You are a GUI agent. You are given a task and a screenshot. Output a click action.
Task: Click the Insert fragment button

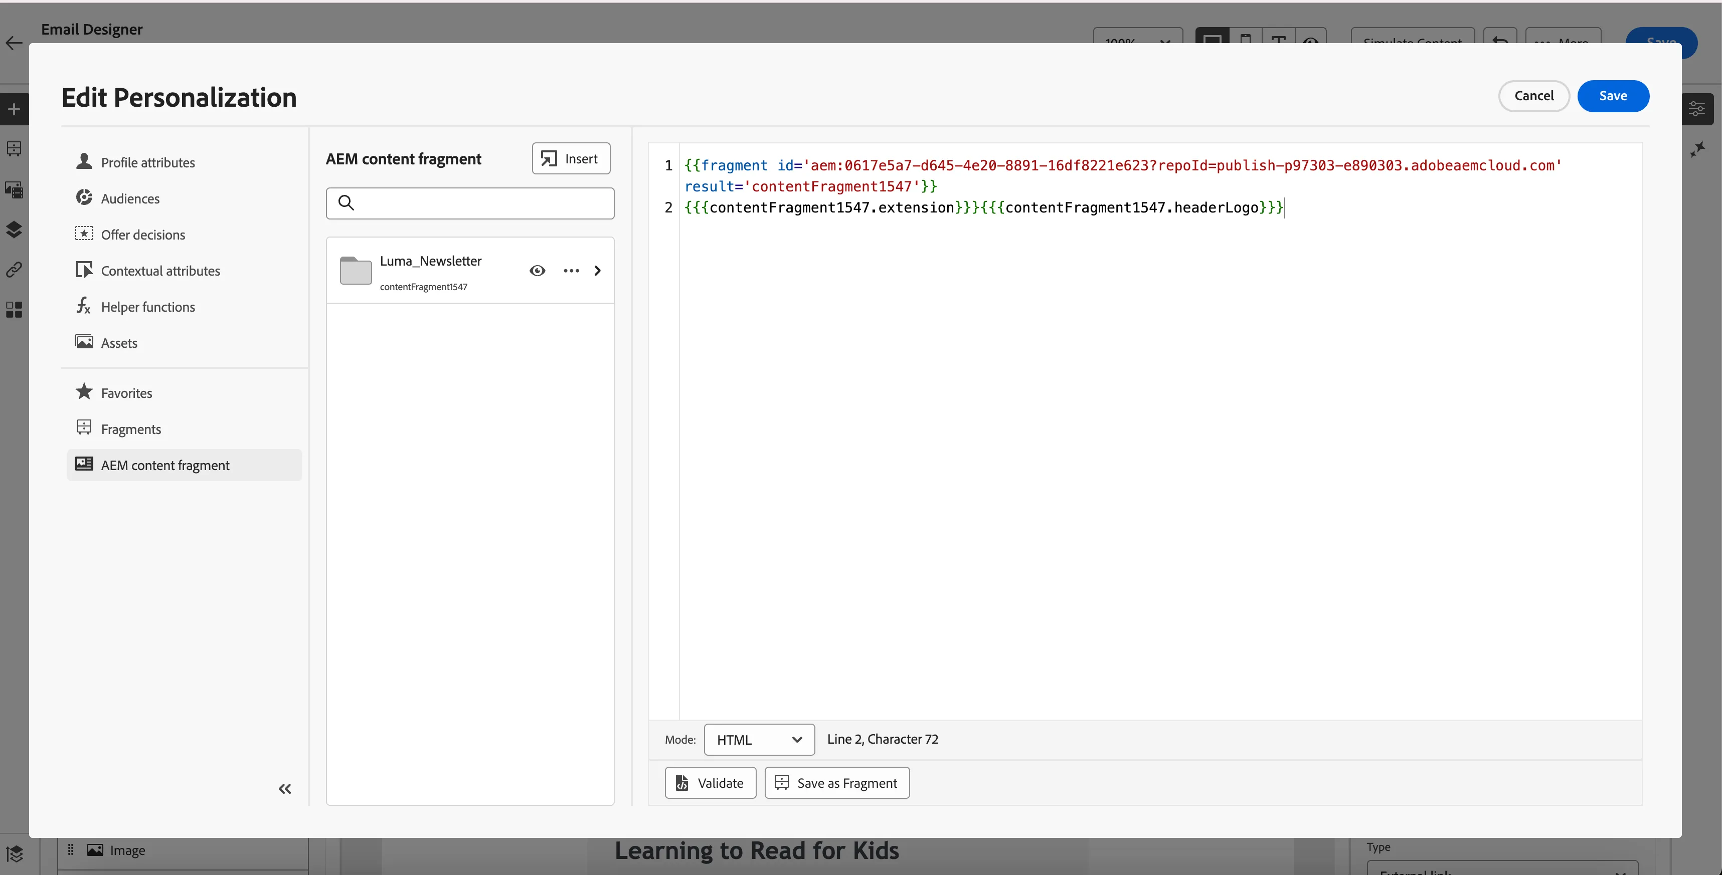coord(571,158)
